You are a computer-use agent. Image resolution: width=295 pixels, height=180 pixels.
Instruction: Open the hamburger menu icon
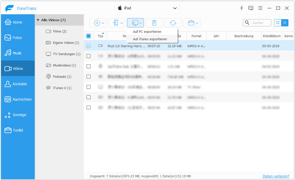260,8
